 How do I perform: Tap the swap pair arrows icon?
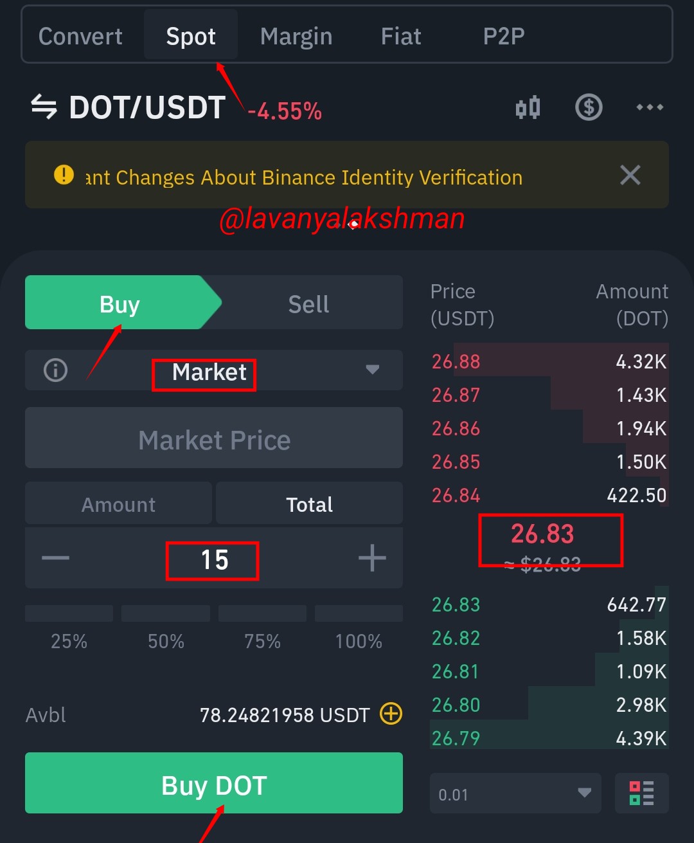pyautogui.click(x=44, y=107)
